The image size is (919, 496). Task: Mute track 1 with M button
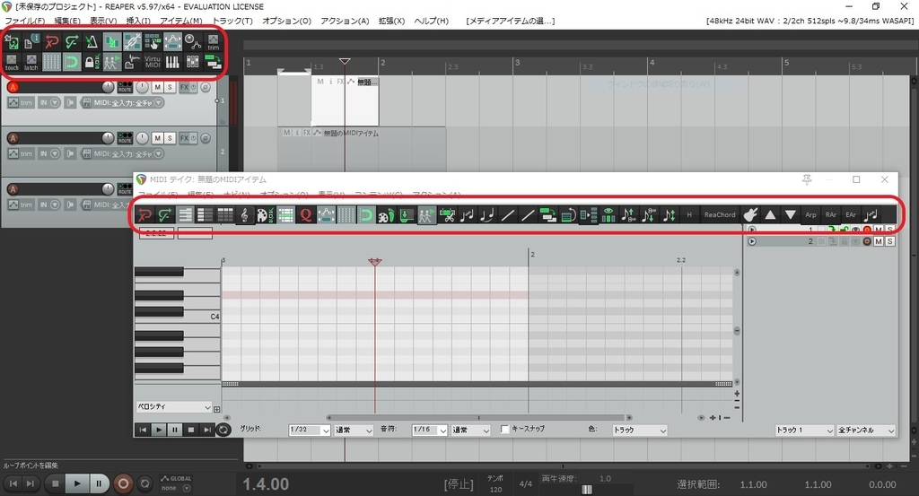(157, 87)
